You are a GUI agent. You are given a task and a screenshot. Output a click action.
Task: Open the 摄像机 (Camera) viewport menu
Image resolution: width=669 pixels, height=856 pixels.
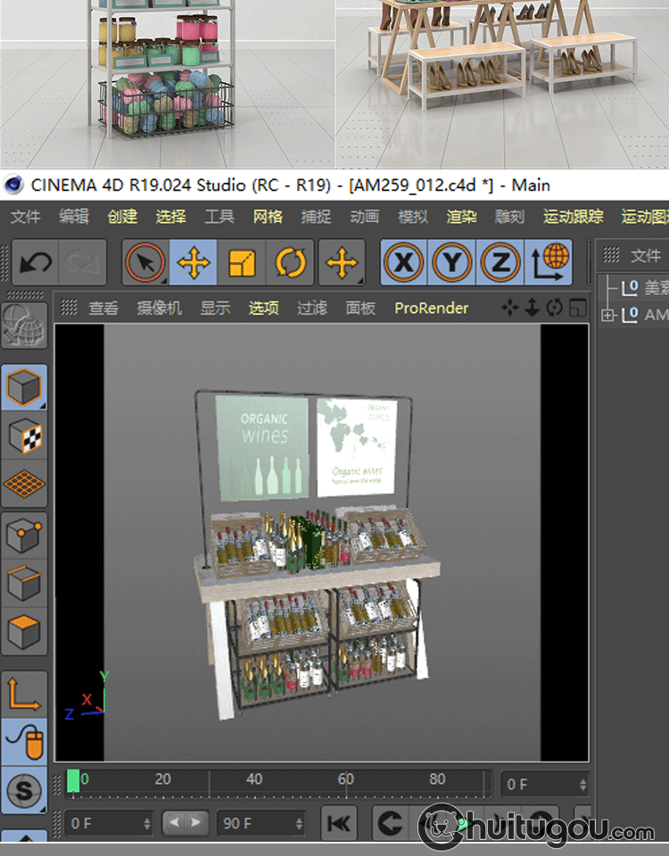tap(159, 308)
